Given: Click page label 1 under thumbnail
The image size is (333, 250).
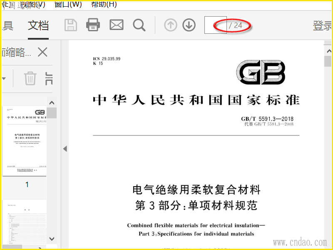Looking at the screenshot, I should [x=27, y=185].
